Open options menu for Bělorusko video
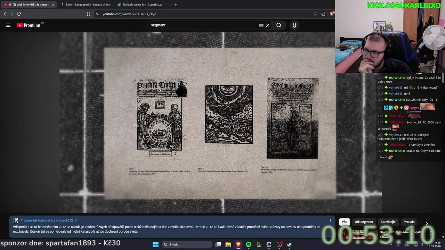 (x=430, y=233)
